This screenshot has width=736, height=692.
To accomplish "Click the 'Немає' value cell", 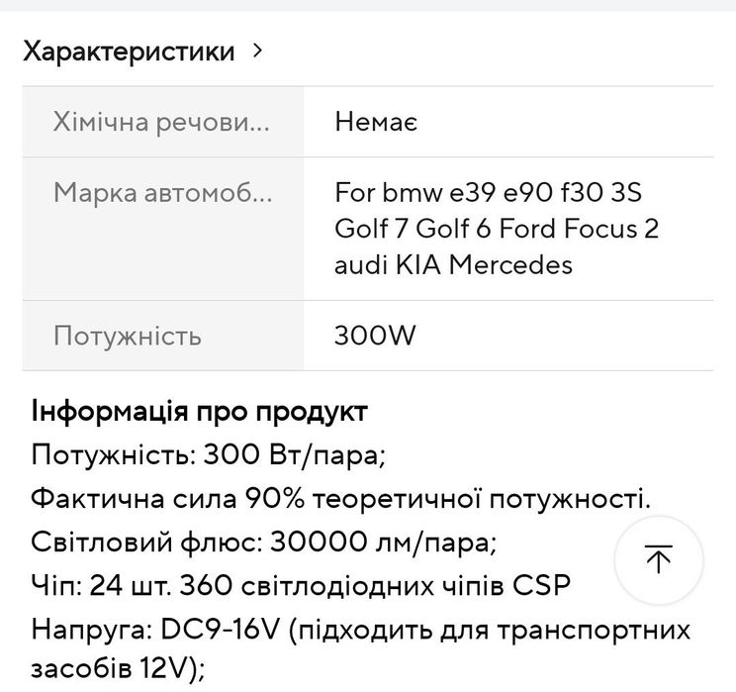I will [x=376, y=123].
